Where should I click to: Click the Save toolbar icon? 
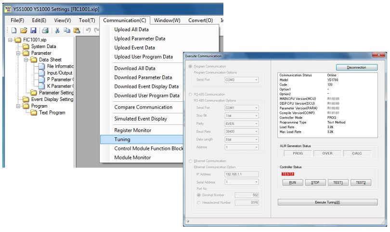[33, 30]
